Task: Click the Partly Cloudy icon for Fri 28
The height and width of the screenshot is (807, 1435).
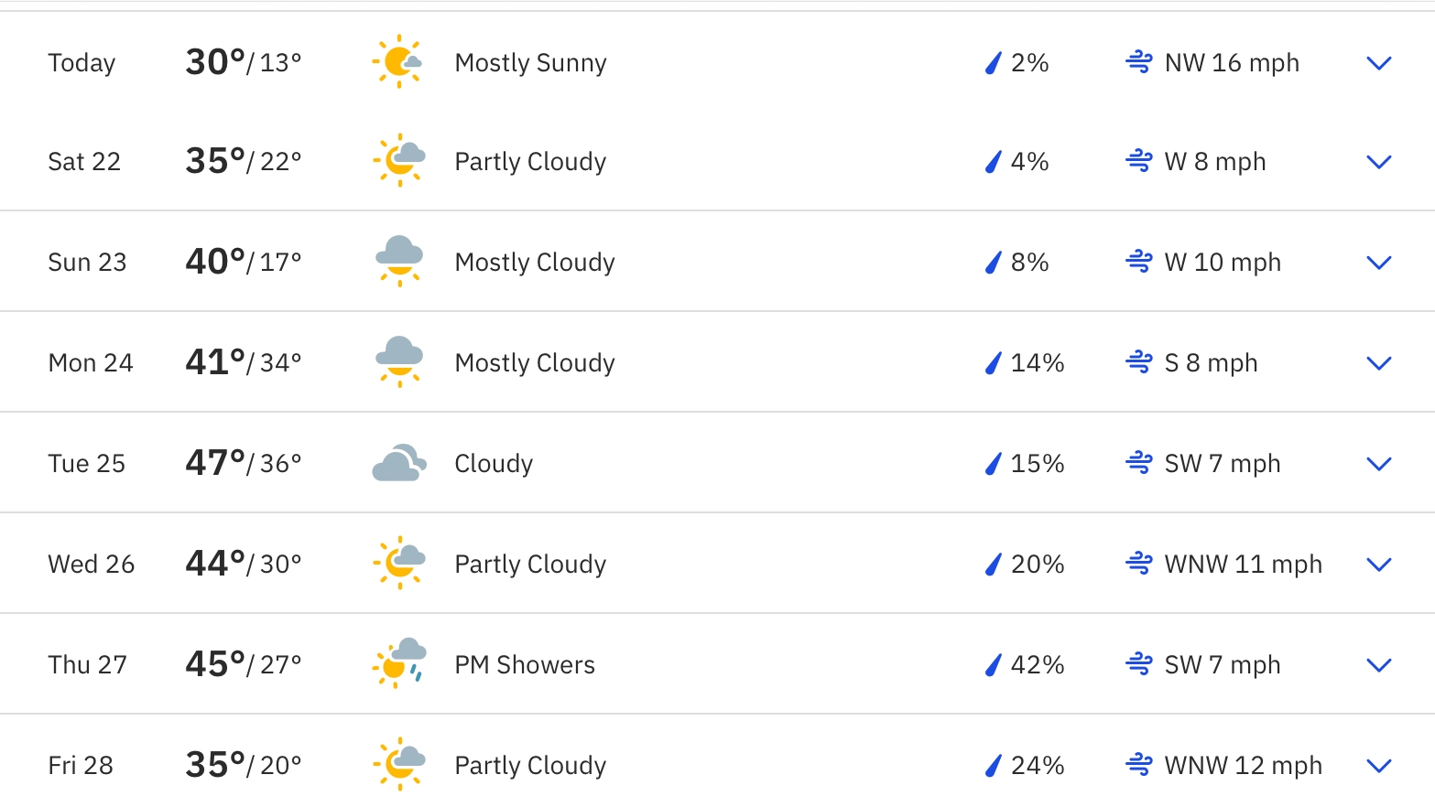Action: coord(399,764)
